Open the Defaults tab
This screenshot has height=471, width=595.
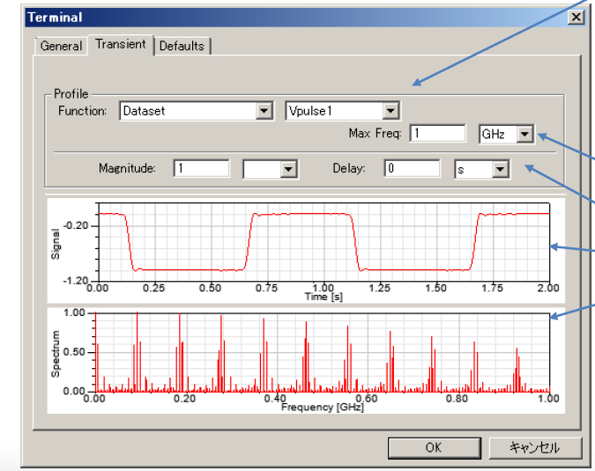pyautogui.click(x=182, y=46)
